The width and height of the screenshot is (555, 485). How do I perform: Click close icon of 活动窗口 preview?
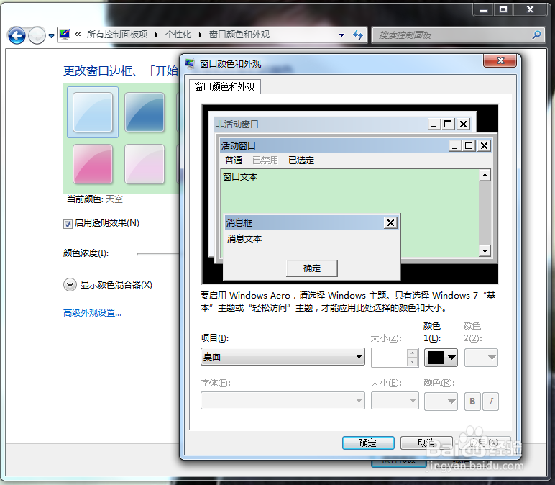tap(484, 145)
